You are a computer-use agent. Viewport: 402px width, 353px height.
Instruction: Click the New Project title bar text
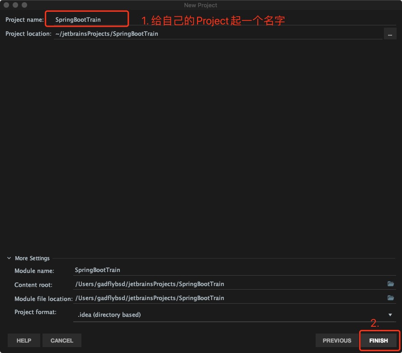[x=201, y=5]
